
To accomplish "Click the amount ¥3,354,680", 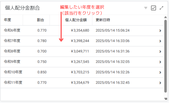I will pos(80,30).
